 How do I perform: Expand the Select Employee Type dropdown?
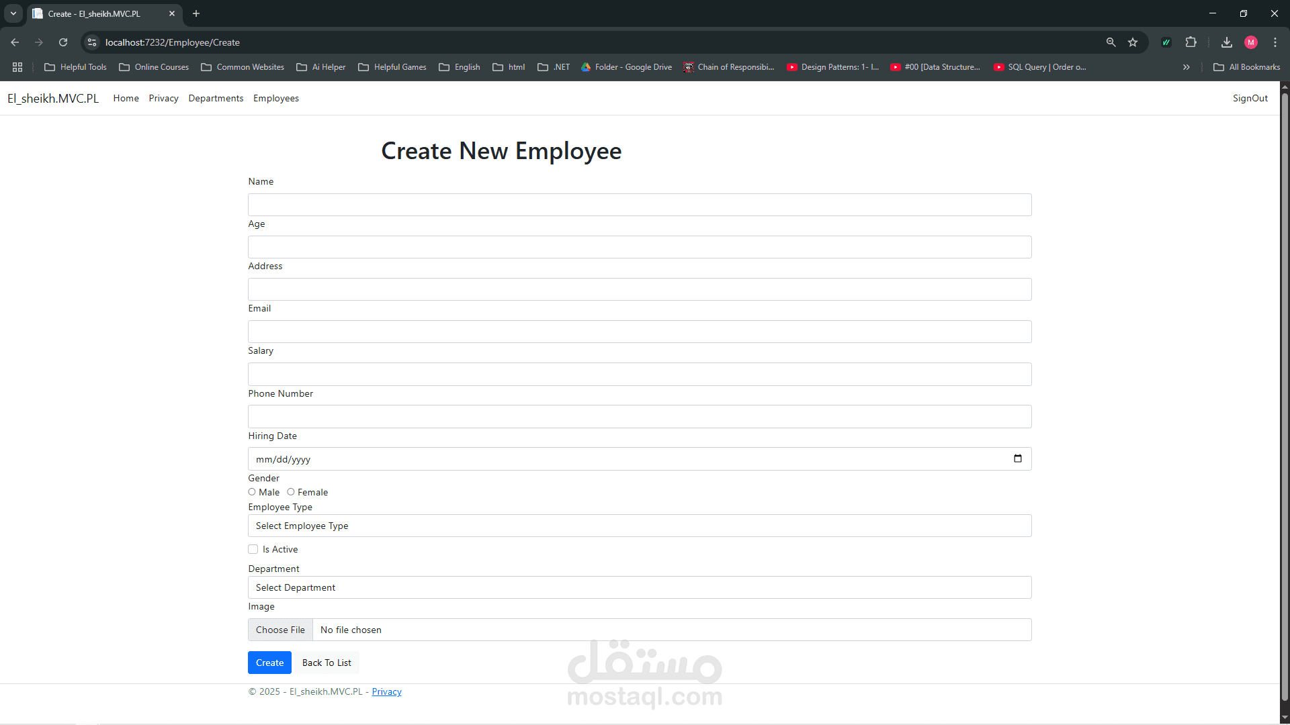click(639, 526)
